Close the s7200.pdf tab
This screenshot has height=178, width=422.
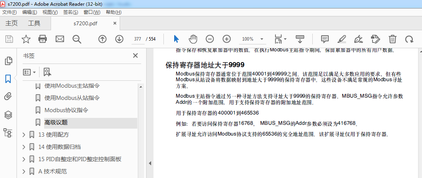coord(115,23)
